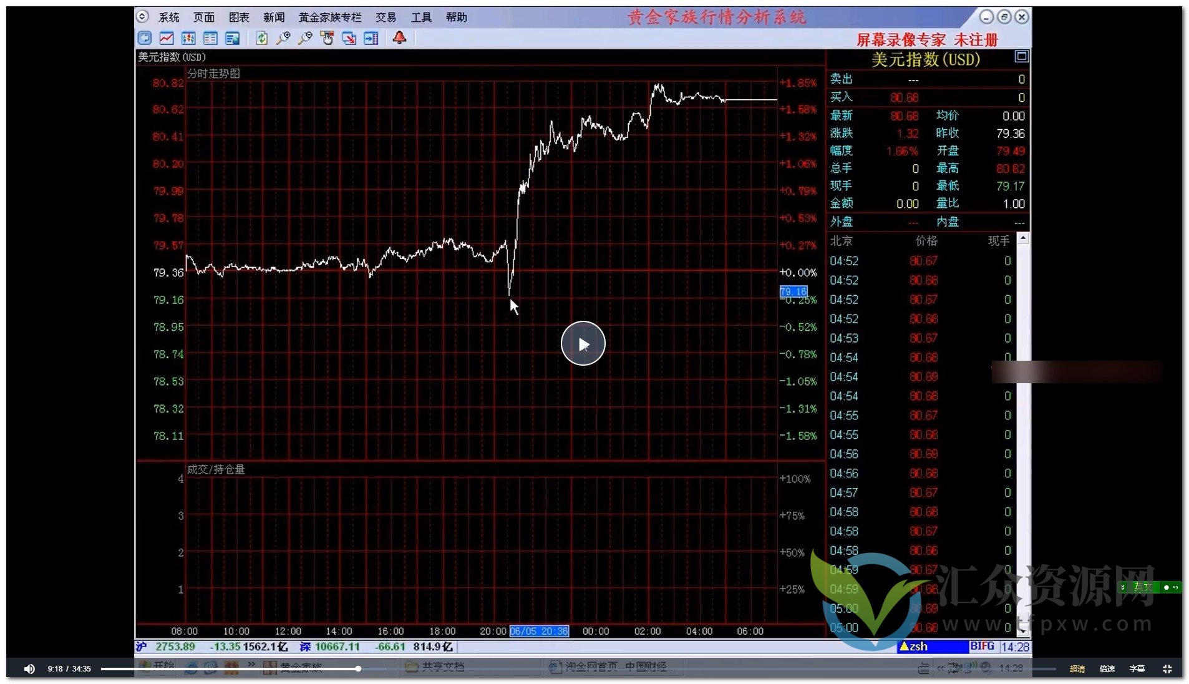Click the trade list scroll-up arrow
The image size is (1189, 684).
[1023, 239]
